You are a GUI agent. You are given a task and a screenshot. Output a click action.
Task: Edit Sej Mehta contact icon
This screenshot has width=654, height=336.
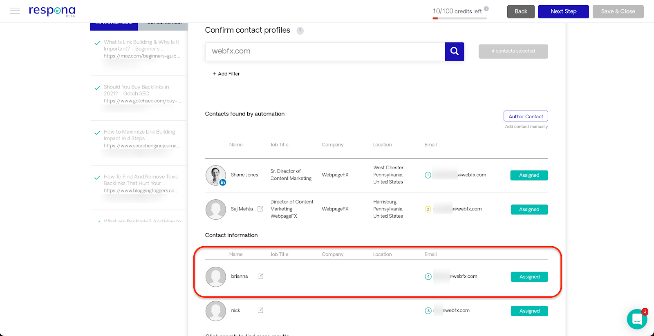coord(260,209)
